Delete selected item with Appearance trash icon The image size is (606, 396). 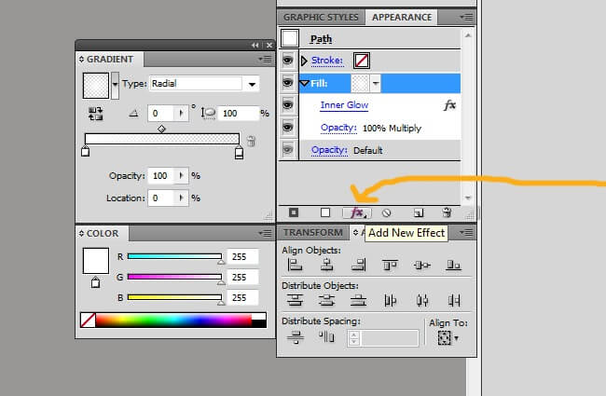(447, 213)
